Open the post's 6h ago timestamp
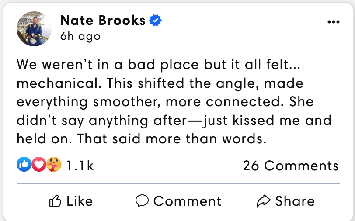 (x=80, y=36)
